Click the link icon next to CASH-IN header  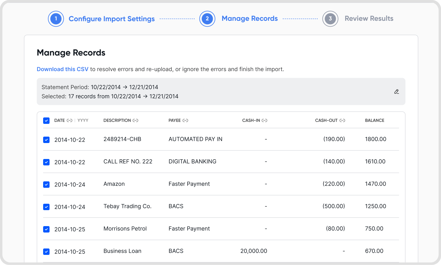pyautogui.click(x=264, y=120)
